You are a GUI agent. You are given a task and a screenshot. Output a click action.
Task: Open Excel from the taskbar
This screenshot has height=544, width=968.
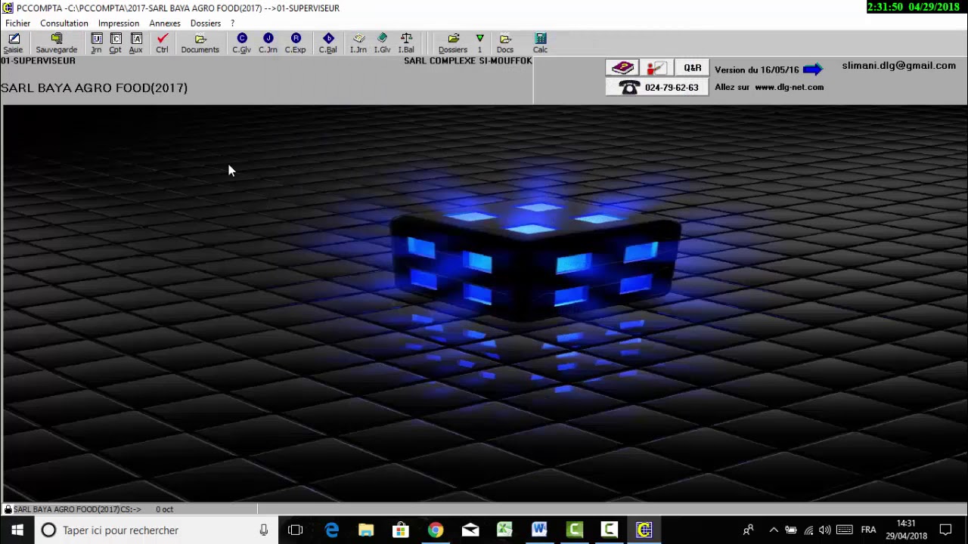coord(504,530)
